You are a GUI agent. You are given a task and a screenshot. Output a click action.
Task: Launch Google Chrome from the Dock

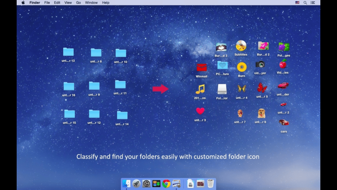pyautogui.click(x=167, y=183)
